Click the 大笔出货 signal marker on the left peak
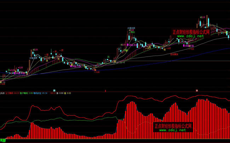Image resolution: width=230 pixels, height=143 pixels. coord(33,58)
